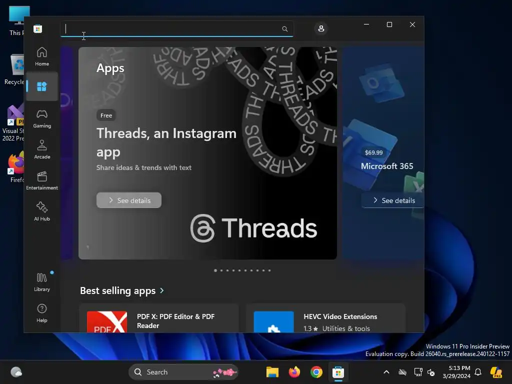This screenshot has width=512, height=384.
Task: Click the Free price badge on Threads
Action: (x=106, y=115)
